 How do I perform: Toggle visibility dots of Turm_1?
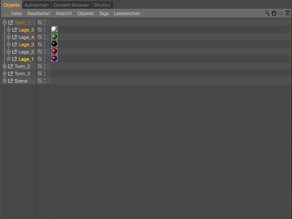point(45,22)
